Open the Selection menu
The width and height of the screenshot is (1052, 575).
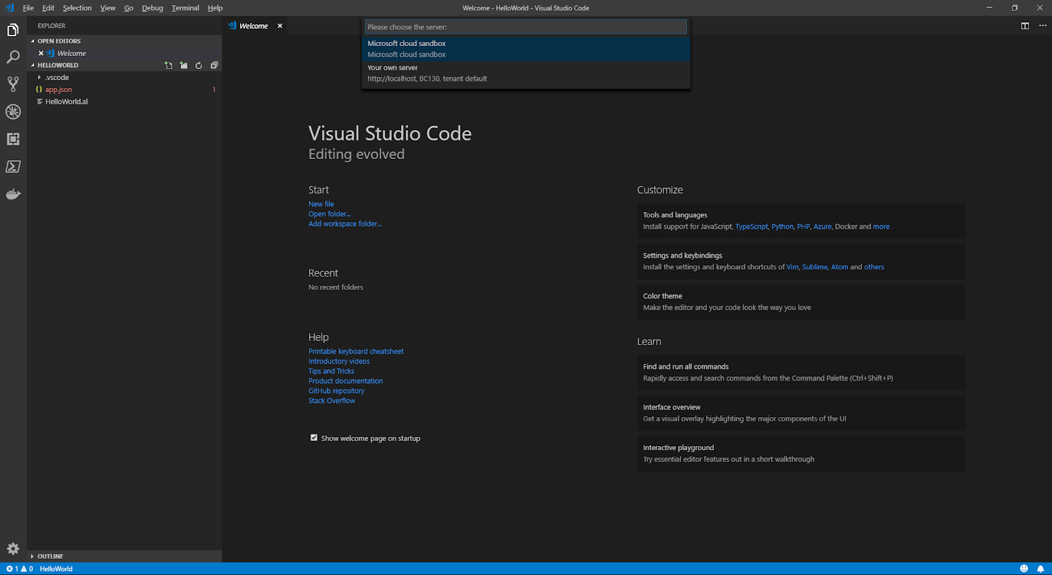[77, 8]
